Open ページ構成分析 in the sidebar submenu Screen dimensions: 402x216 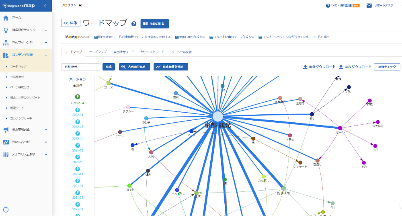(20, 87)
